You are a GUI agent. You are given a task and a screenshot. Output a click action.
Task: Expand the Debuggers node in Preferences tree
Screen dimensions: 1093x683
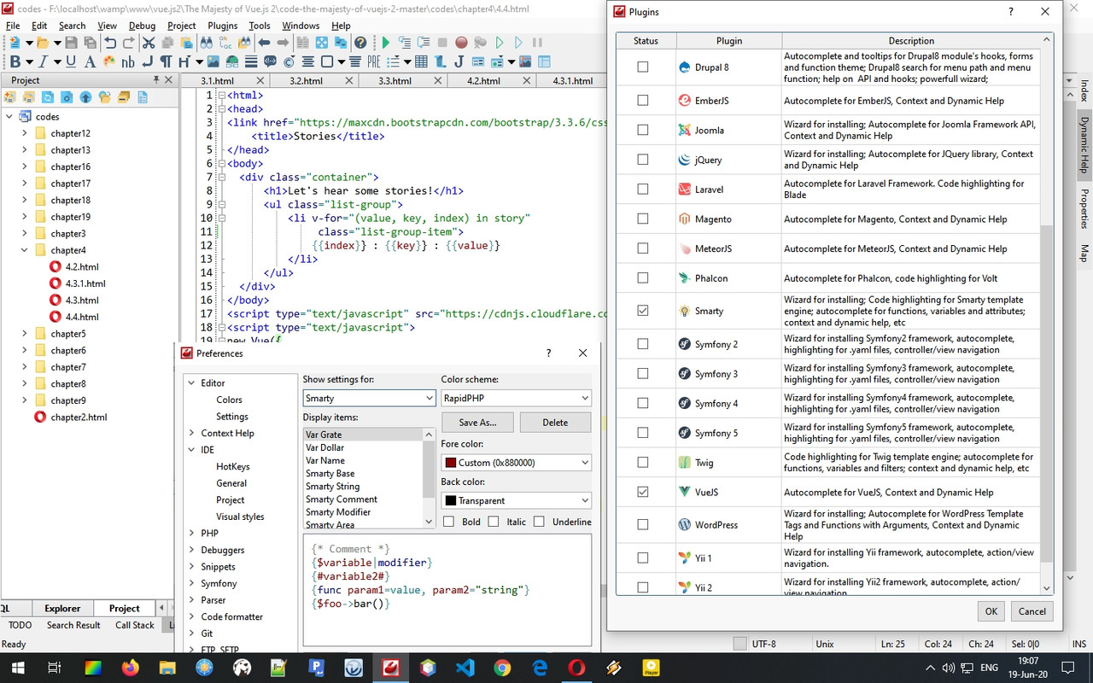point(191,550)
